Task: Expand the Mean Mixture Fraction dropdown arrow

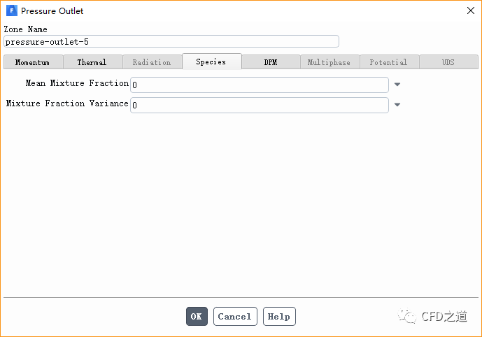Action: coord(397,85)
